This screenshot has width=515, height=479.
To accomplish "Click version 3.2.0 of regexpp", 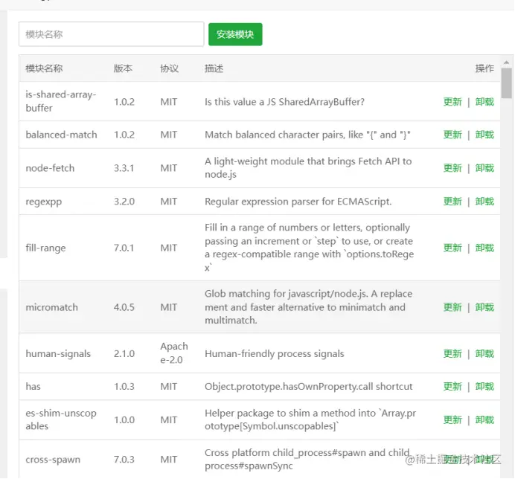I will [124, 202].
